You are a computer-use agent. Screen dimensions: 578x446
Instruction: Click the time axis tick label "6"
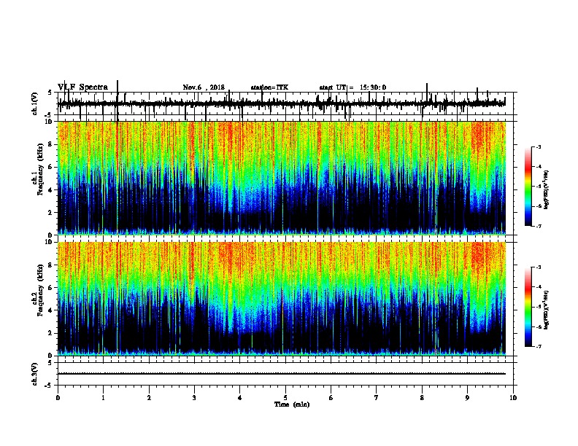331,398
